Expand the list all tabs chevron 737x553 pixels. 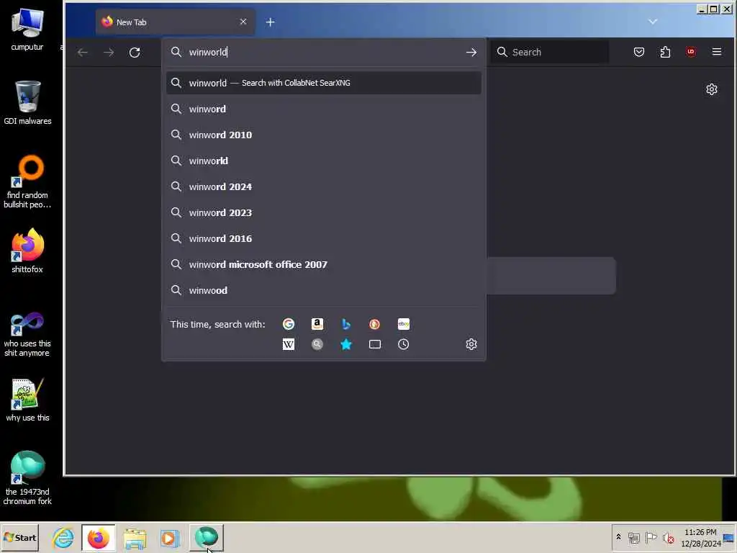[653, 22]
